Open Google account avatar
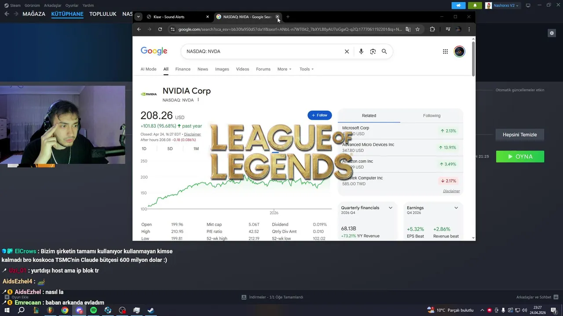Image resolution: width=563 pixels, height=316 pixels. (459, 51)
